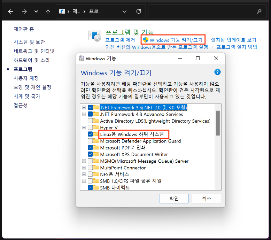Open 프로그램 설치 방법 link

click(x=237, y=47)
